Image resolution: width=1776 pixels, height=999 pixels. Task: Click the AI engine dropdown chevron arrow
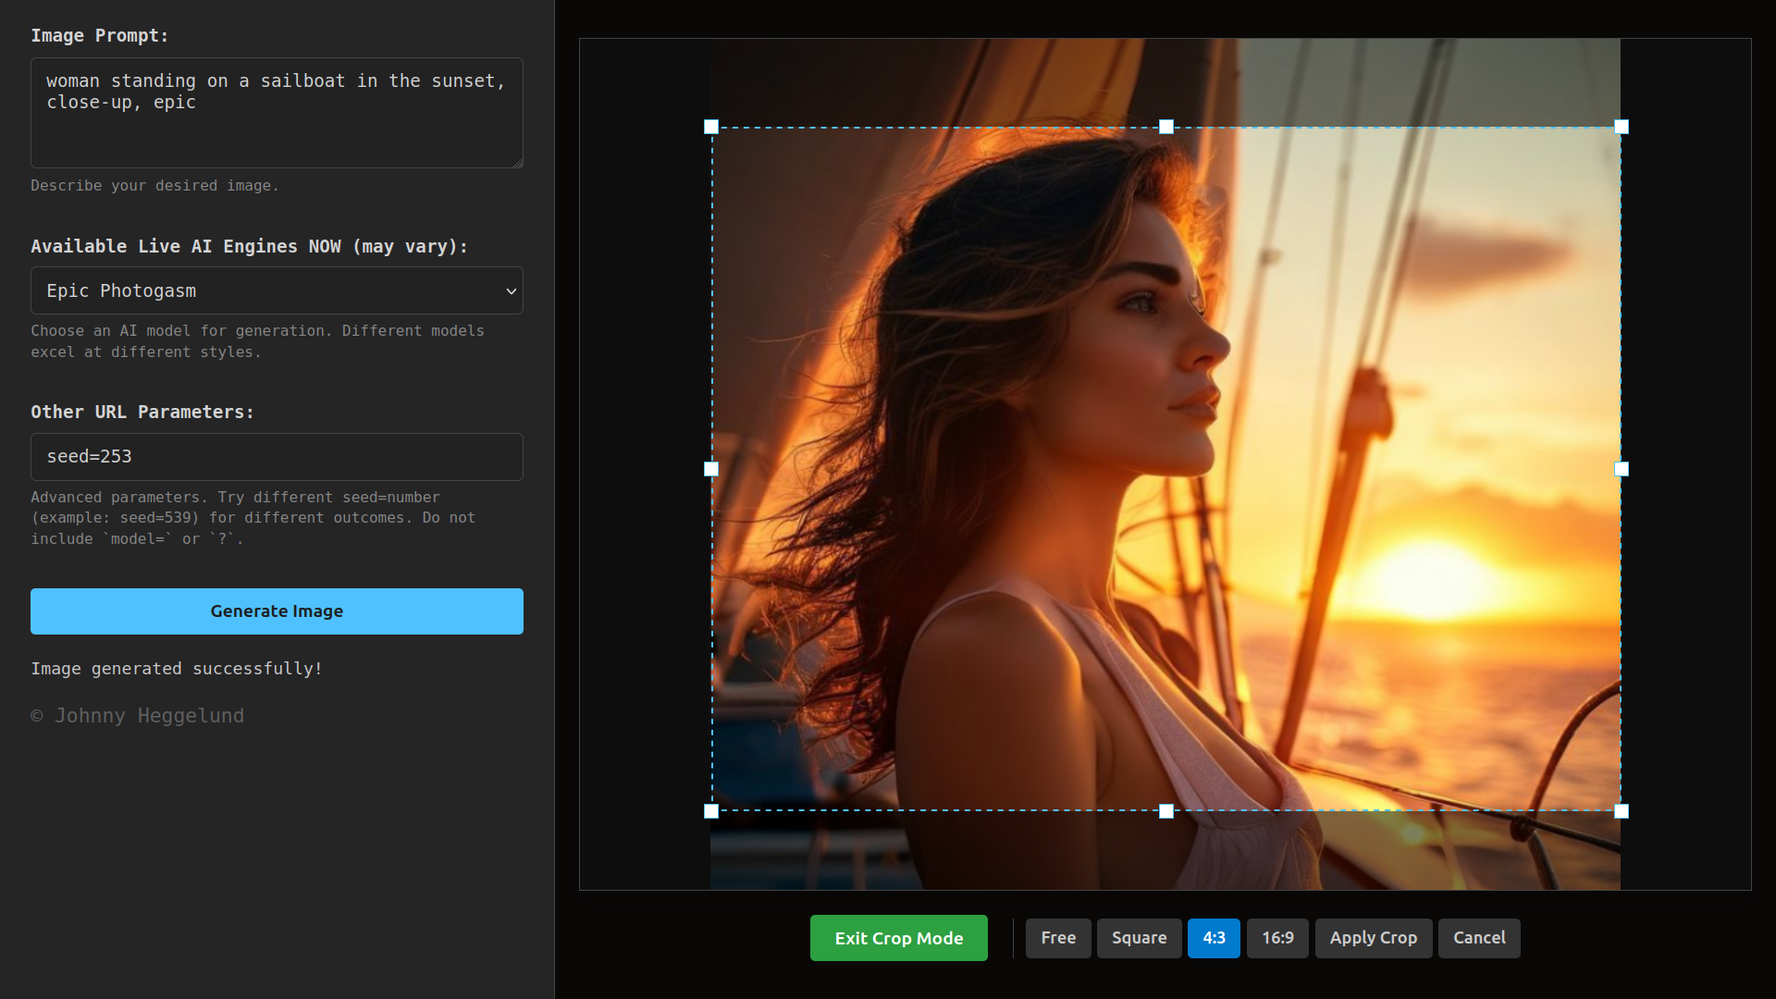tap(511, 291)
